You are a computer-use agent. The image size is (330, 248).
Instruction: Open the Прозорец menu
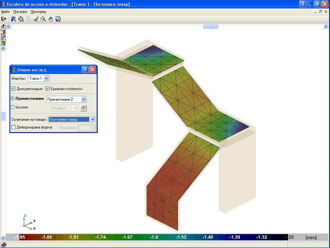[38, 12]
